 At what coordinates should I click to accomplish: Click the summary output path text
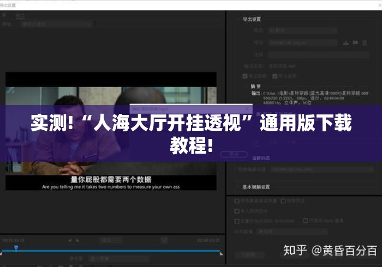coord(316,93)
